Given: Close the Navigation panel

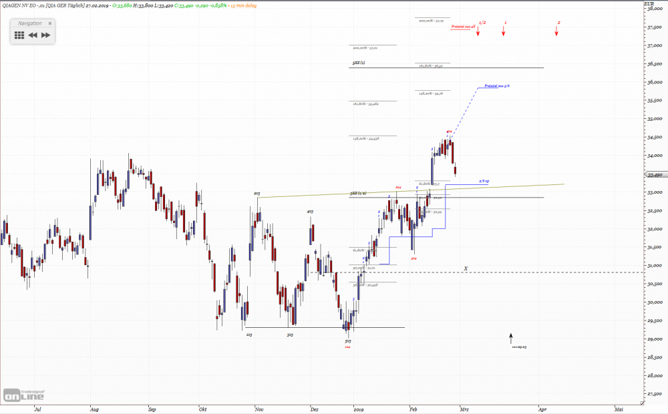Looking at the screenshot, I should click(50, 23).
